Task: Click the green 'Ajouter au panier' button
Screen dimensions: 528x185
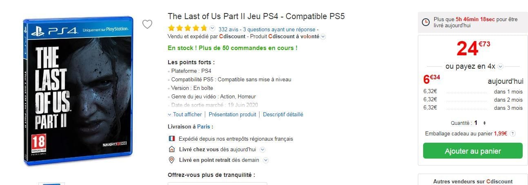Action: (x=473, y=151)
